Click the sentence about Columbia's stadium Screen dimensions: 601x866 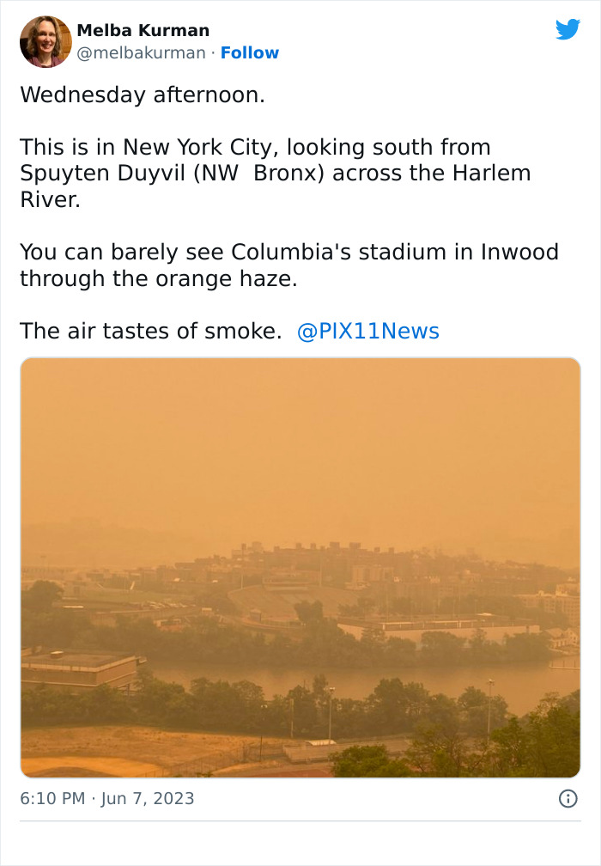(288, 265)
